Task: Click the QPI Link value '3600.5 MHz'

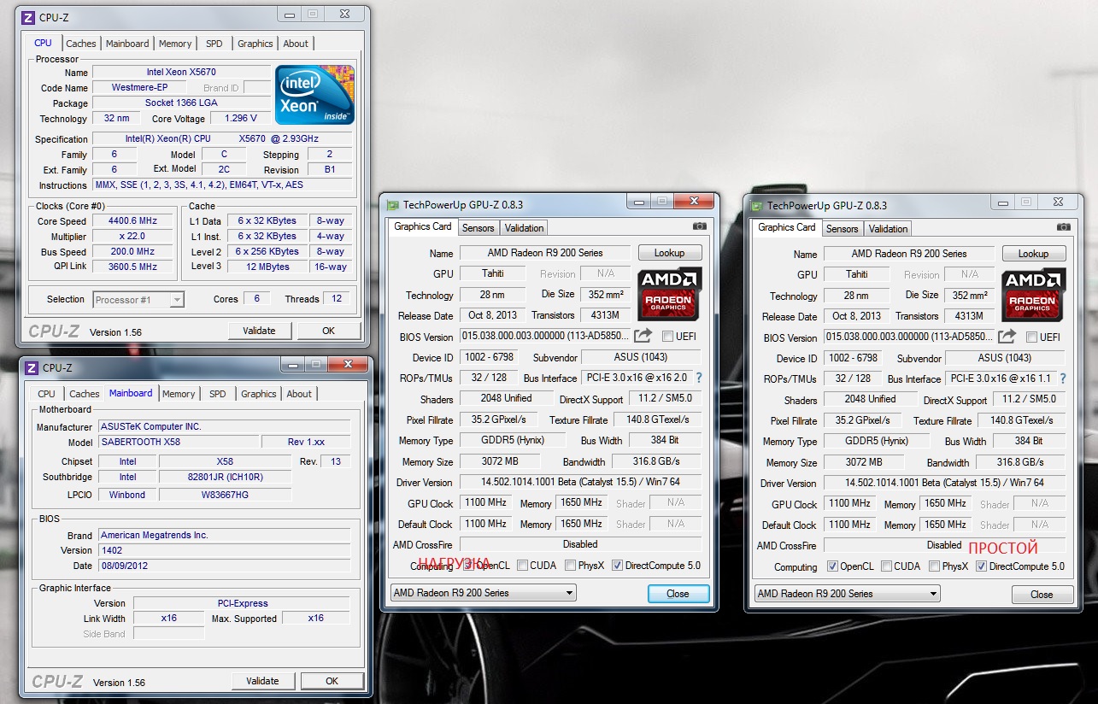Action: click(133, 267)
